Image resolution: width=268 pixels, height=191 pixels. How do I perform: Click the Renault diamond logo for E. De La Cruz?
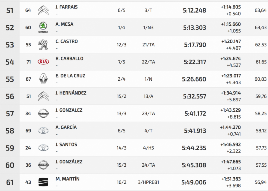tap(43, 79)
